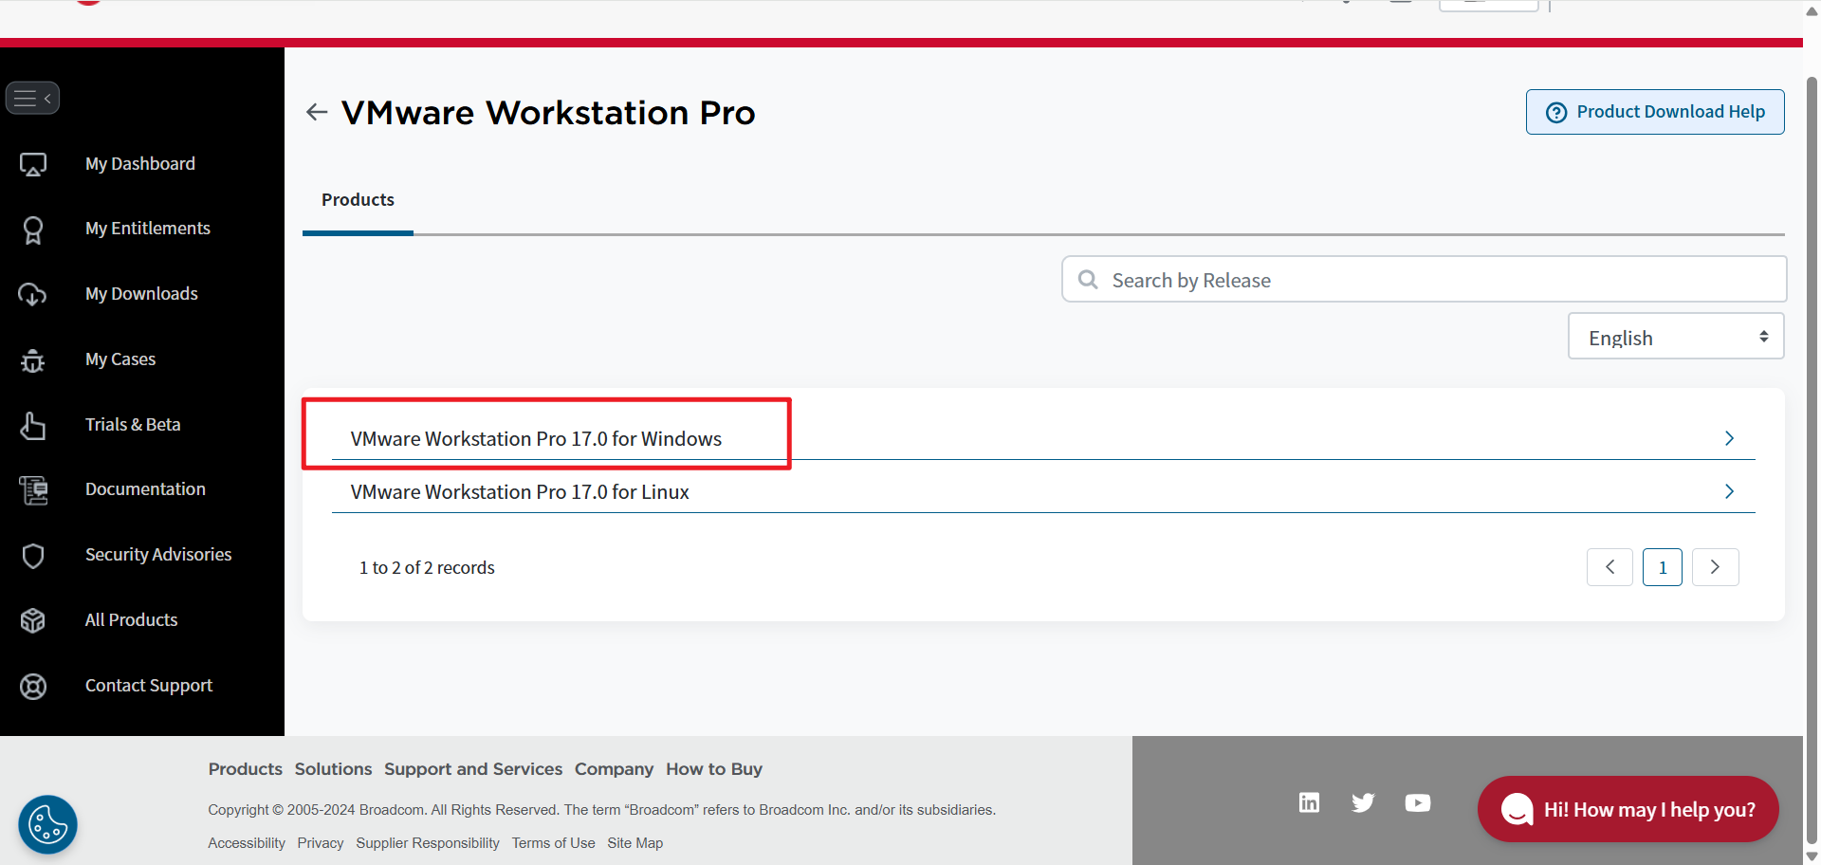Open Accessibility footer link
Image resolution: width=1821 pixels, height=865 pixels.
247,843
